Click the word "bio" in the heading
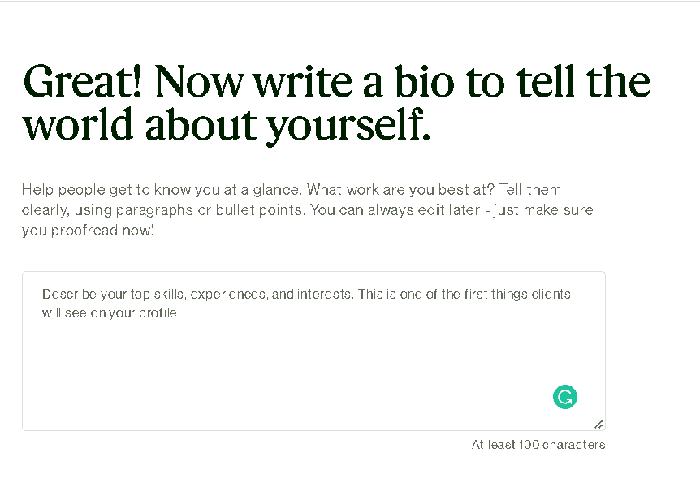The height and width of the screenshot is (500, 700). click(x=424, y=82)
